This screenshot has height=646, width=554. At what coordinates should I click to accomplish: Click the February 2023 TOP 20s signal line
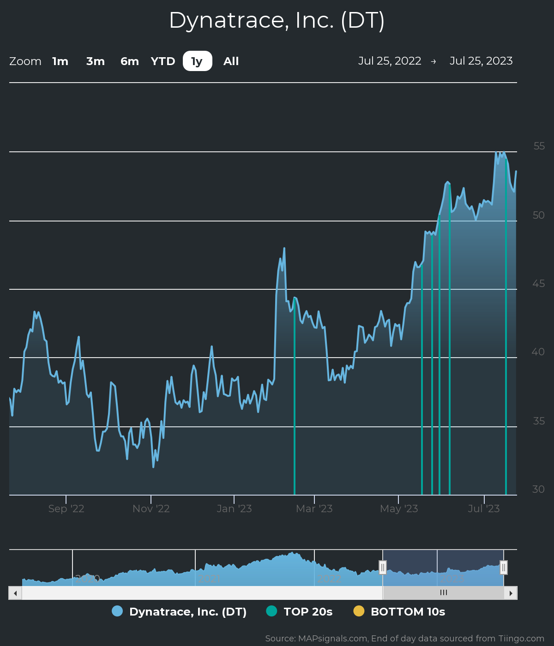pyautogui.click(x=295, y=397)
